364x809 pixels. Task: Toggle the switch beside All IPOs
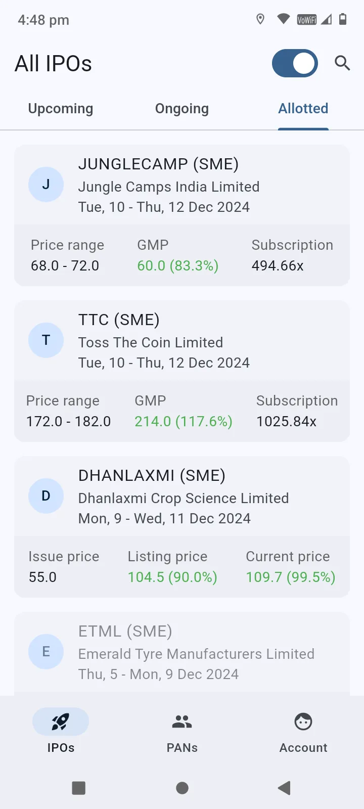coord(295,63)
